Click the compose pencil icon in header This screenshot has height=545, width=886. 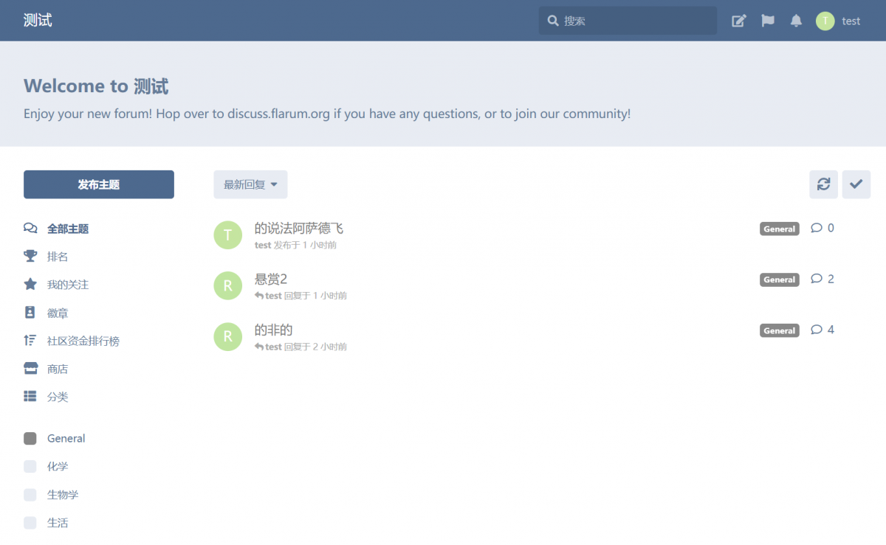click(738, 21)
